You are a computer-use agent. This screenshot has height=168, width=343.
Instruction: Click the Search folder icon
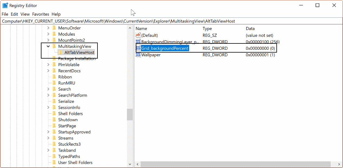click(54, 89)
